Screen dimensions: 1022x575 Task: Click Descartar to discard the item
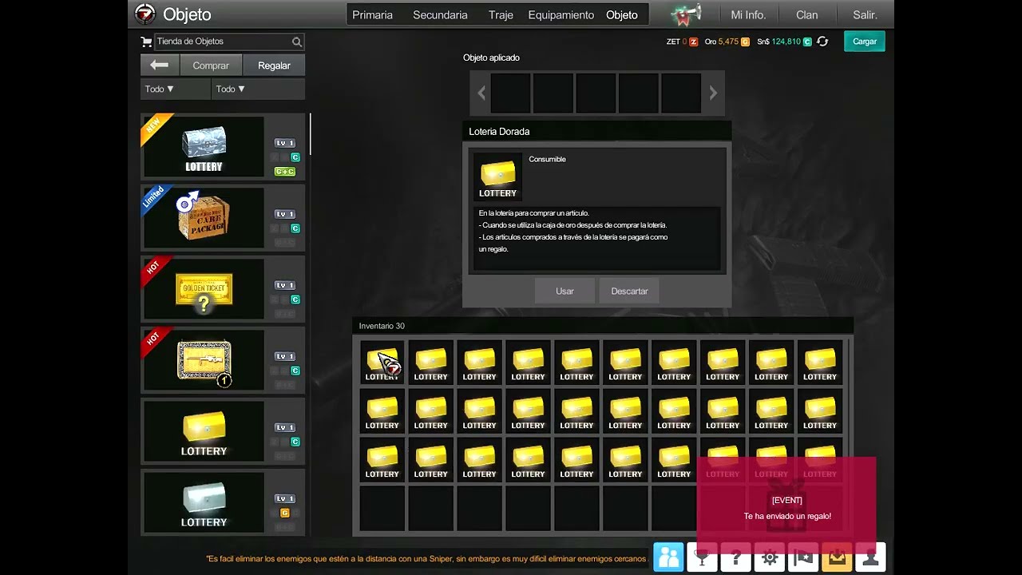pyautogui.click(x=629, y=291)
